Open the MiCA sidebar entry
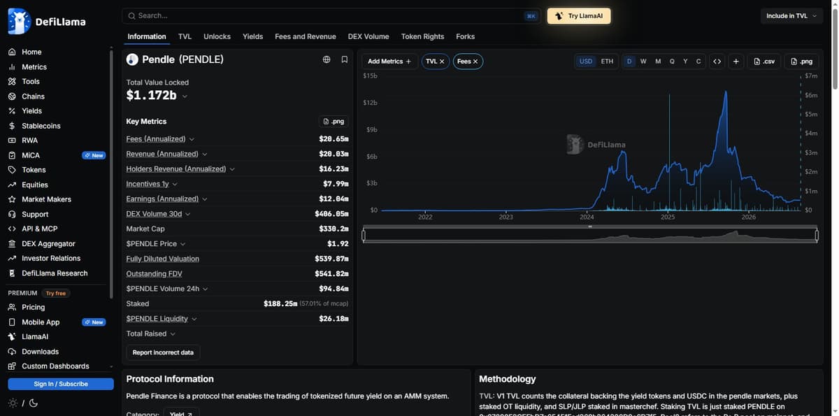839x416 pixels. click(x=31, y=155)
